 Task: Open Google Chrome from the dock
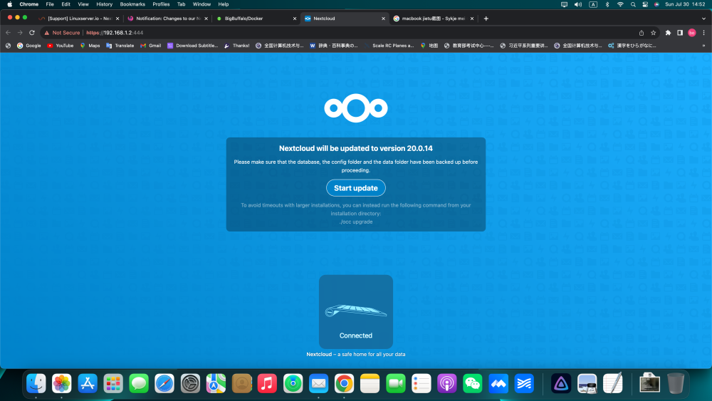[344, 384]
